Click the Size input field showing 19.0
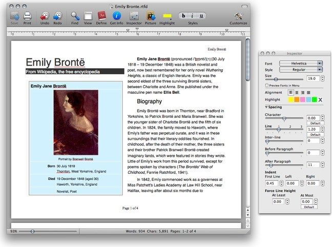Screen dimensions: 333x247 (x=313, y=78)
